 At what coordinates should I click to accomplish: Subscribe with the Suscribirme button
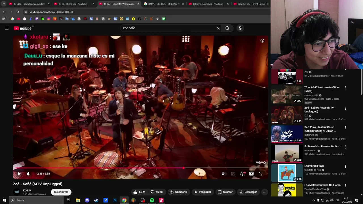[x=61, y=192]
